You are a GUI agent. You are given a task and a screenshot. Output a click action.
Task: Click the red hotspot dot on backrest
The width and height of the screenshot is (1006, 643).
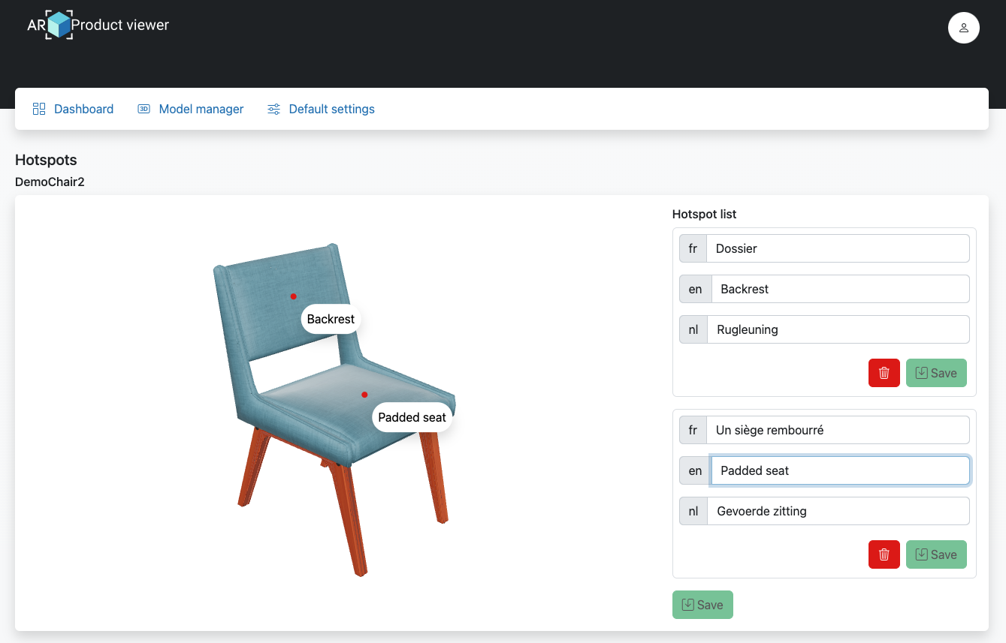point(293,296)
